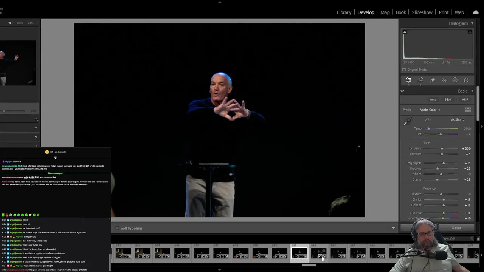Click the first plus icon in left panel

(x=36, y=119)
